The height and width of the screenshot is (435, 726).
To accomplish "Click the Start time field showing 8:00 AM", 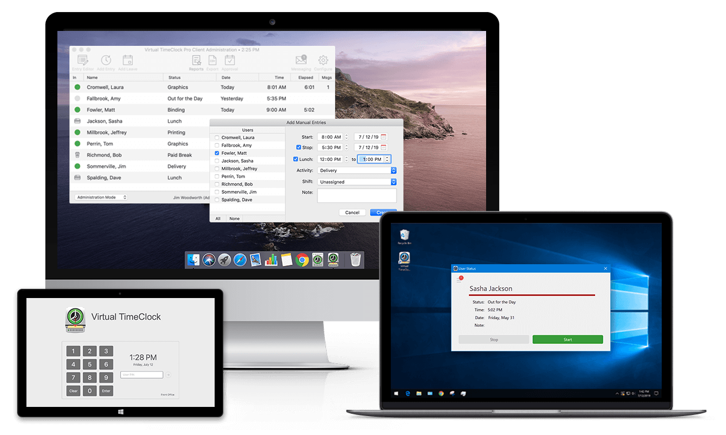I will point(329,137).
